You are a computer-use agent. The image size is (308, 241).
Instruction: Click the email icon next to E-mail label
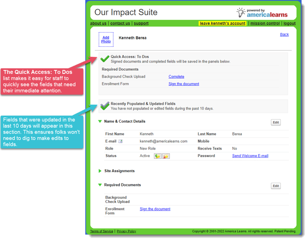coord(120,141)
